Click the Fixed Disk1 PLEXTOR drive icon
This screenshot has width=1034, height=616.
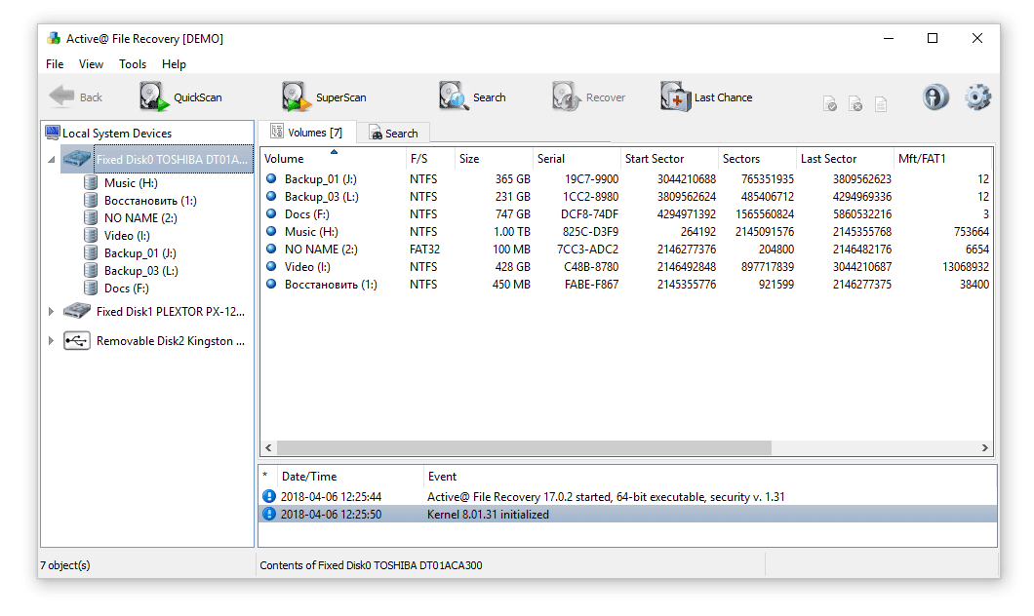76,311
